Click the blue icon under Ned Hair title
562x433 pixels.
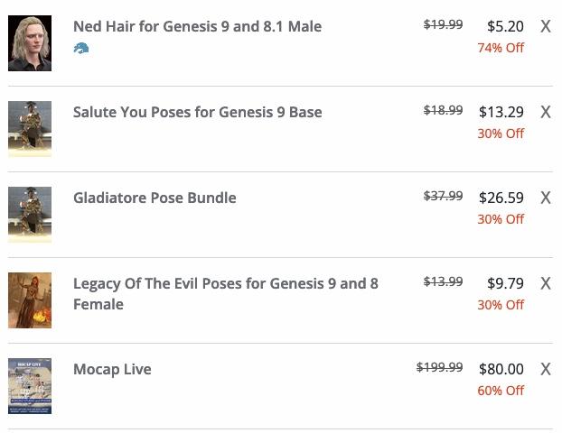(81, 48)
